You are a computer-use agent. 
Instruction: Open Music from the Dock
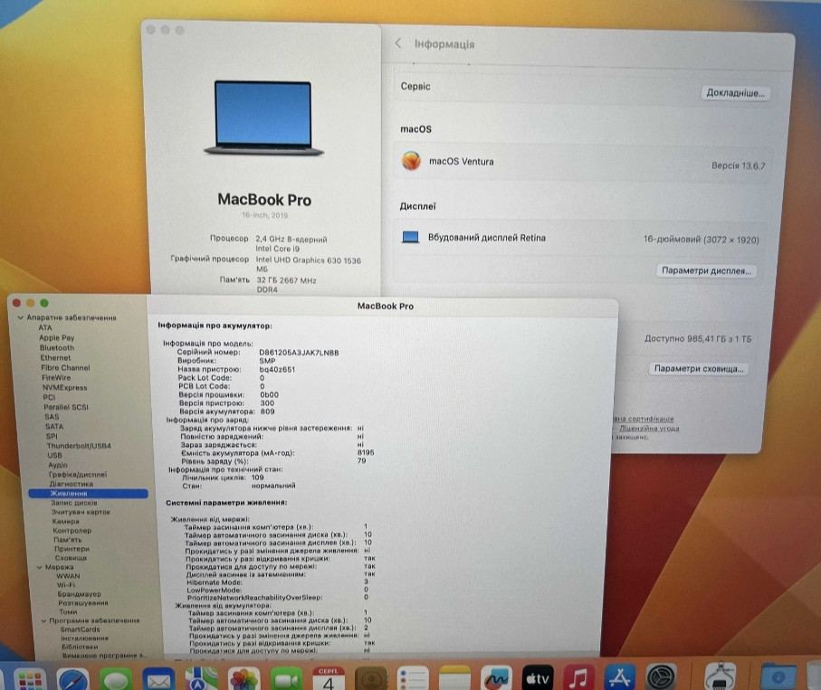pos(577,677)
